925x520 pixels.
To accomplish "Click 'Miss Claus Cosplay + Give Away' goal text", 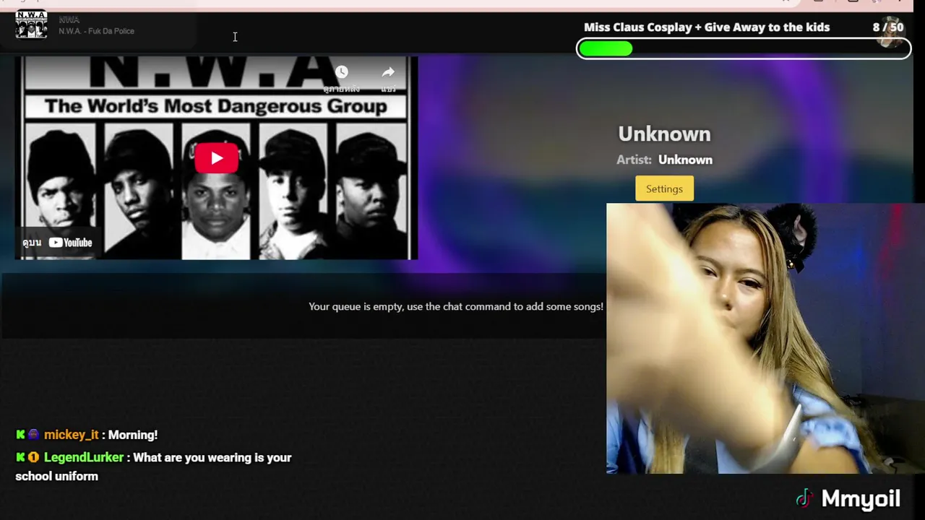I will point(707,27).
